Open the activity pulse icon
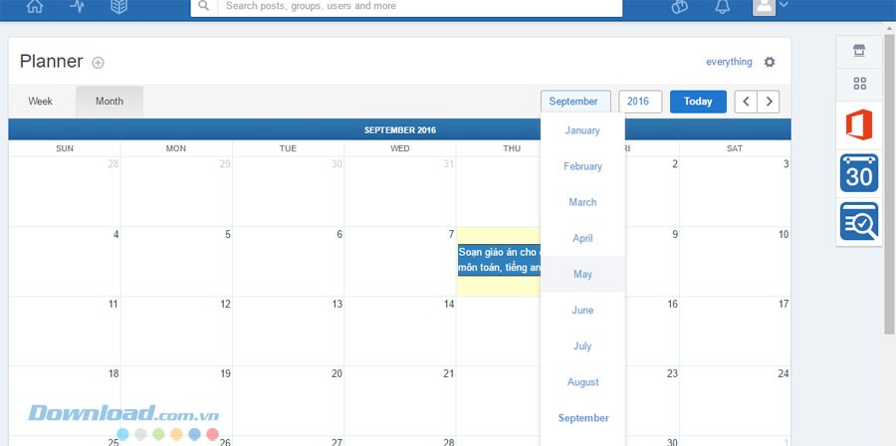The height and width of the screenshot is (446, 896). (78, 6)
